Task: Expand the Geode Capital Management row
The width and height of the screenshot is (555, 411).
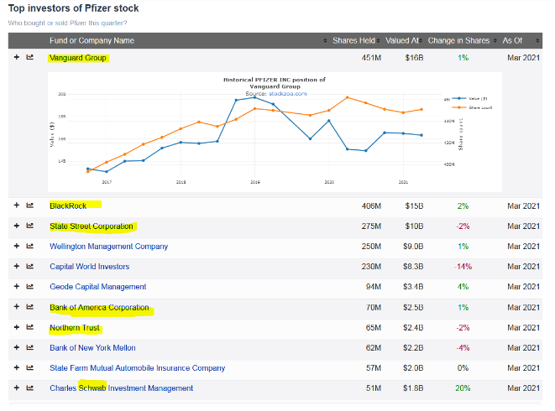Action: coord(16,286)
